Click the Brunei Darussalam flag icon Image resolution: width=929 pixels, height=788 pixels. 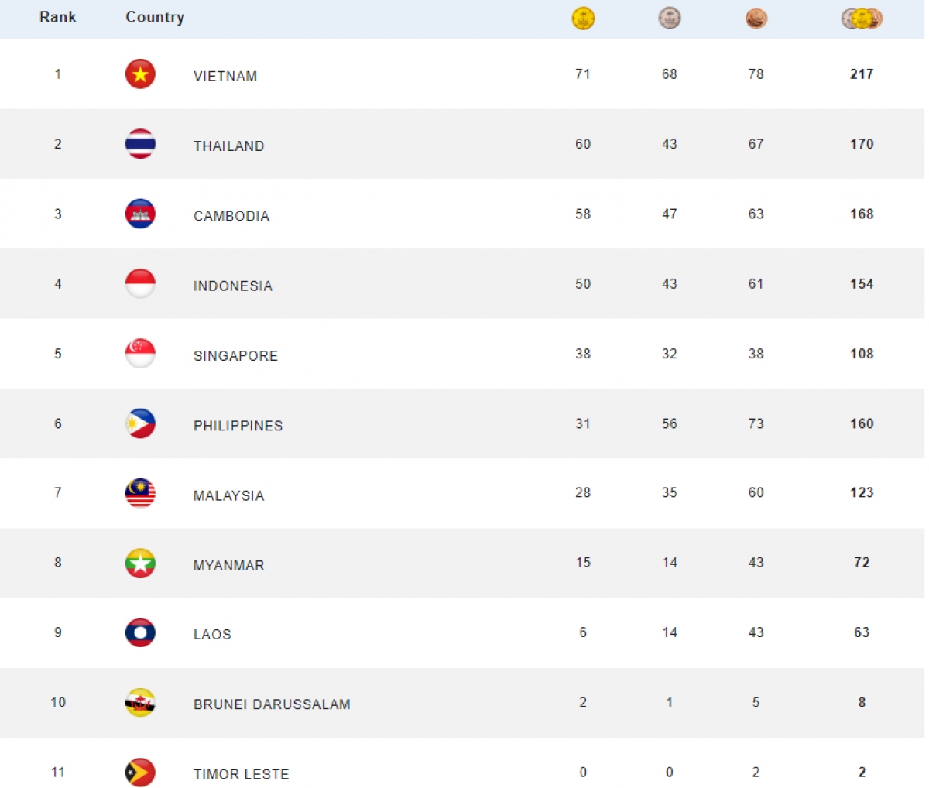click(x=140, y=703)
